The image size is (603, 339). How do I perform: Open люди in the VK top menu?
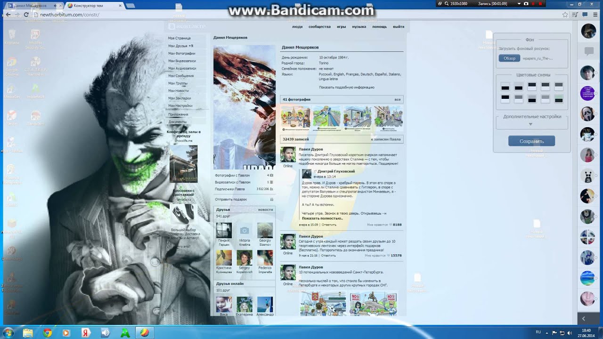(x=297, y=27)
